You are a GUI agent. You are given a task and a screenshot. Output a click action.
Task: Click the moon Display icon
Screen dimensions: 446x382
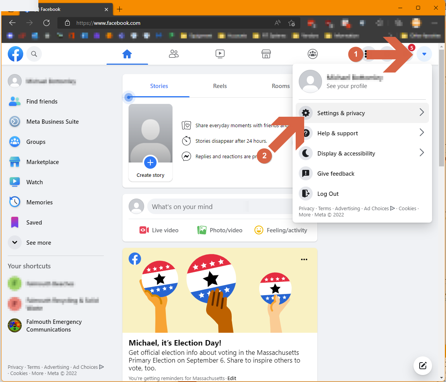pos(306,154)
